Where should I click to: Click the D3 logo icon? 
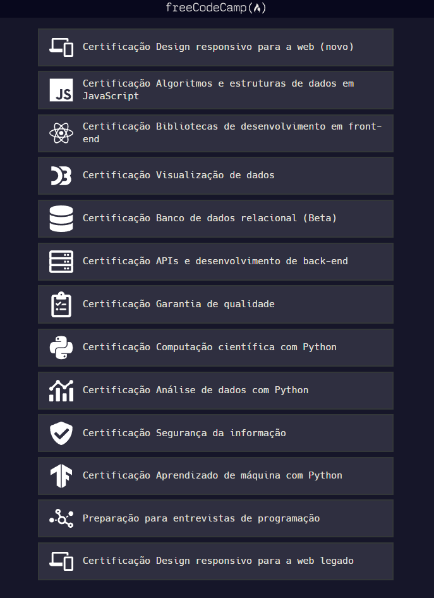(x=61, y=176)
